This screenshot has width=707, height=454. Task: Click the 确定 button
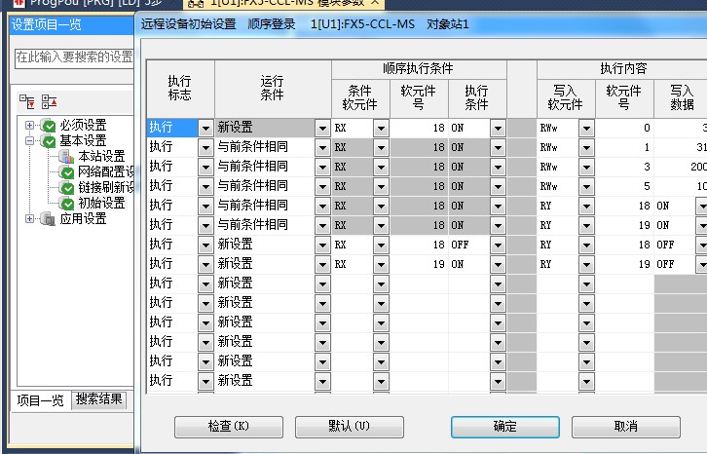click(x=504, y=427)
